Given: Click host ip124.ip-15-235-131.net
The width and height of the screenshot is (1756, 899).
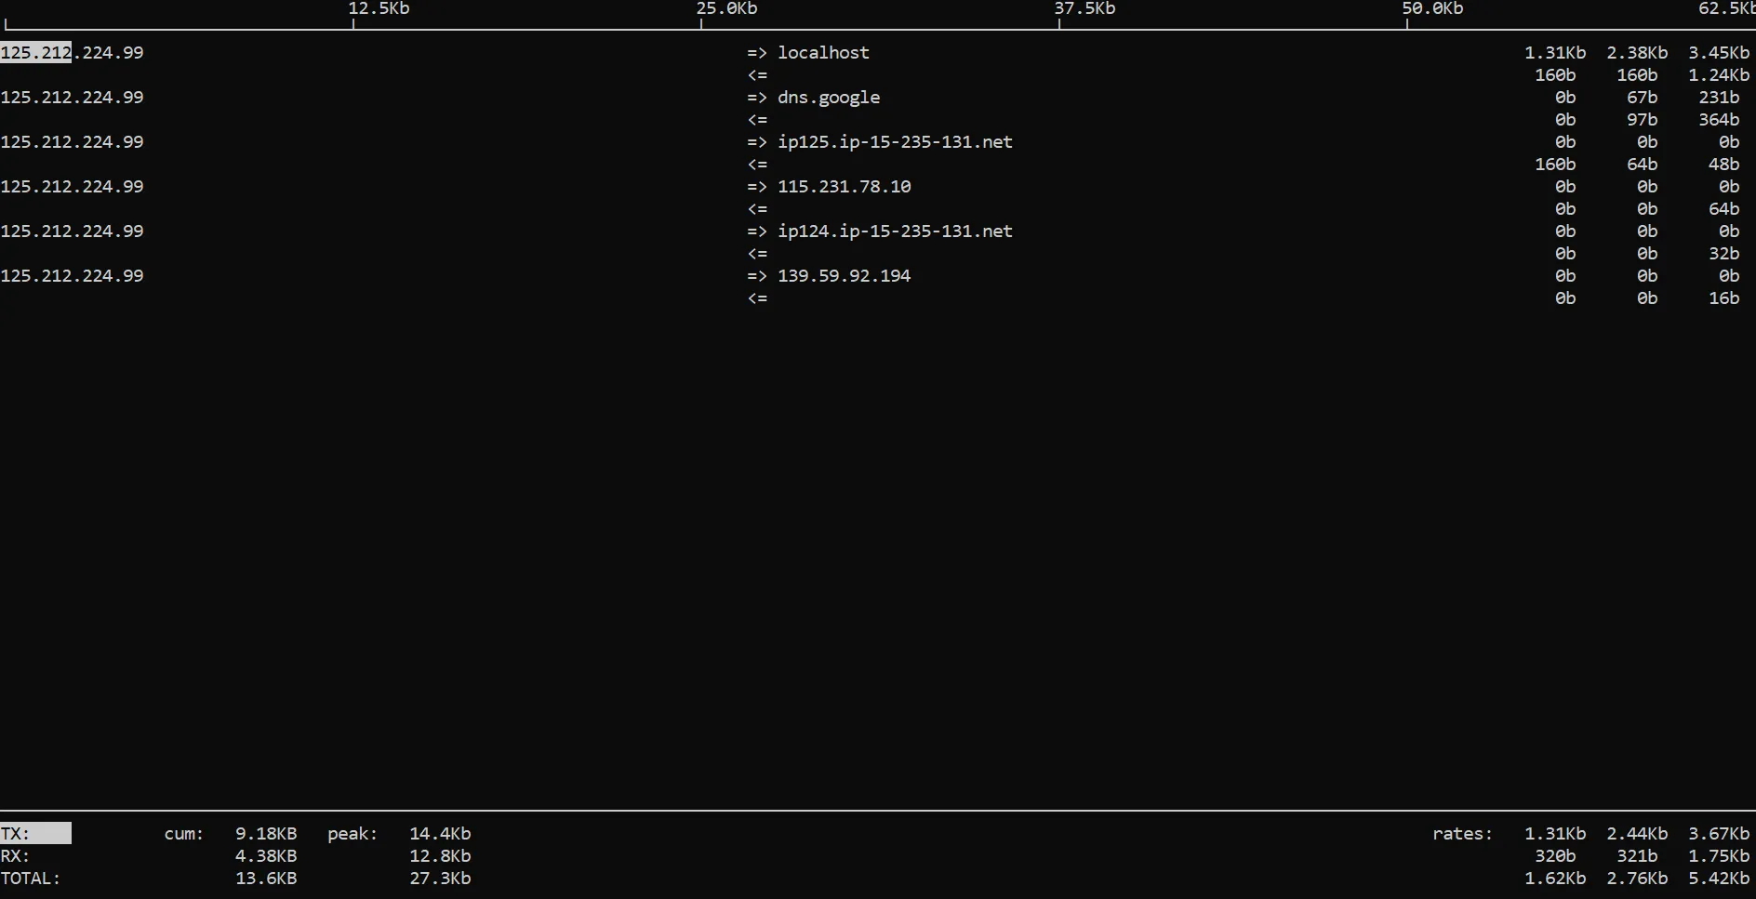Looking at the screenshot, I should pos(895,231).
